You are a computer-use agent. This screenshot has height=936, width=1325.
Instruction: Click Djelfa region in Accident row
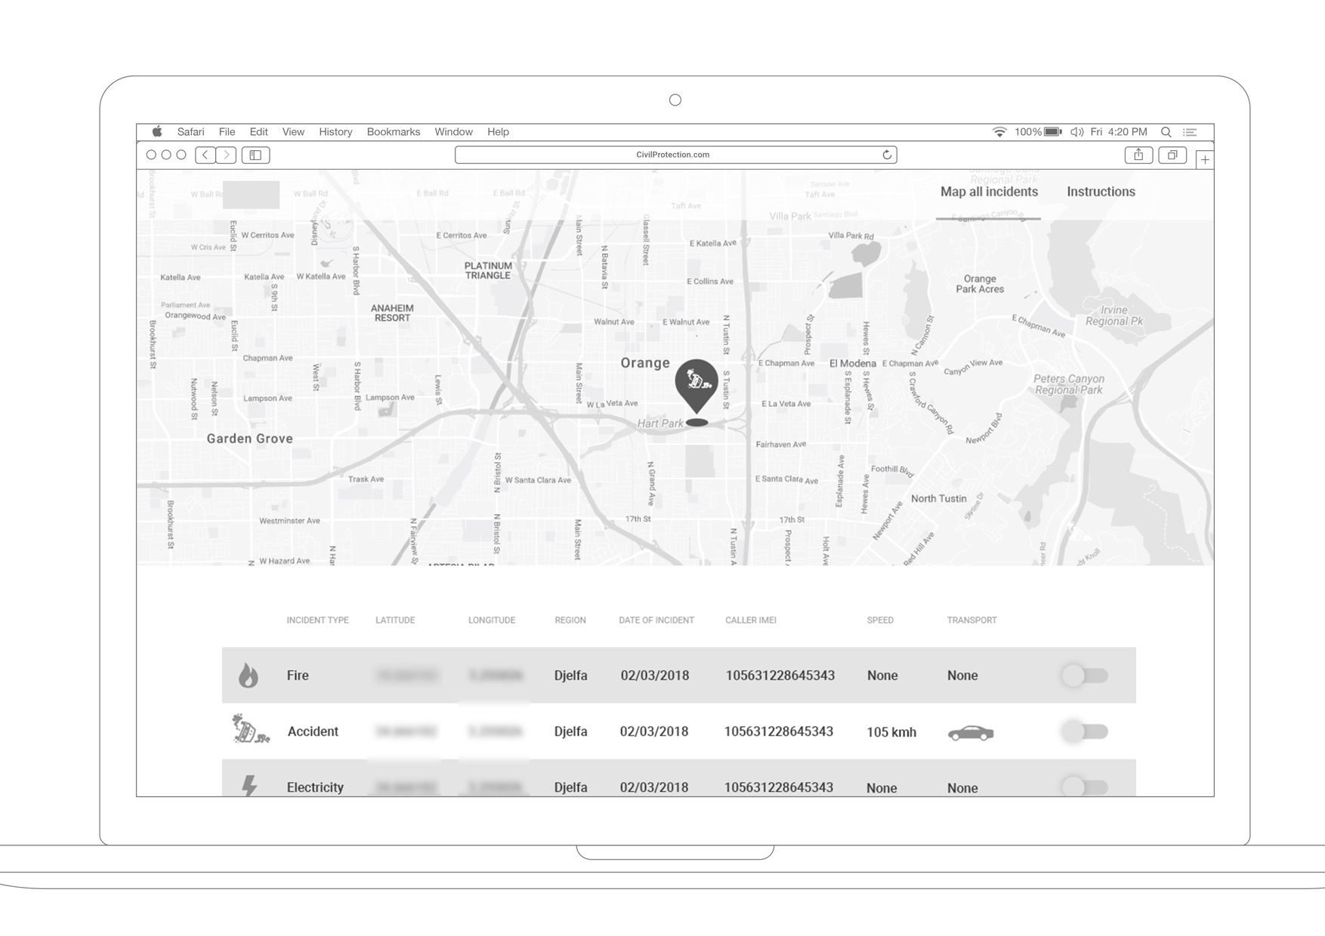[x=570, y=731]
